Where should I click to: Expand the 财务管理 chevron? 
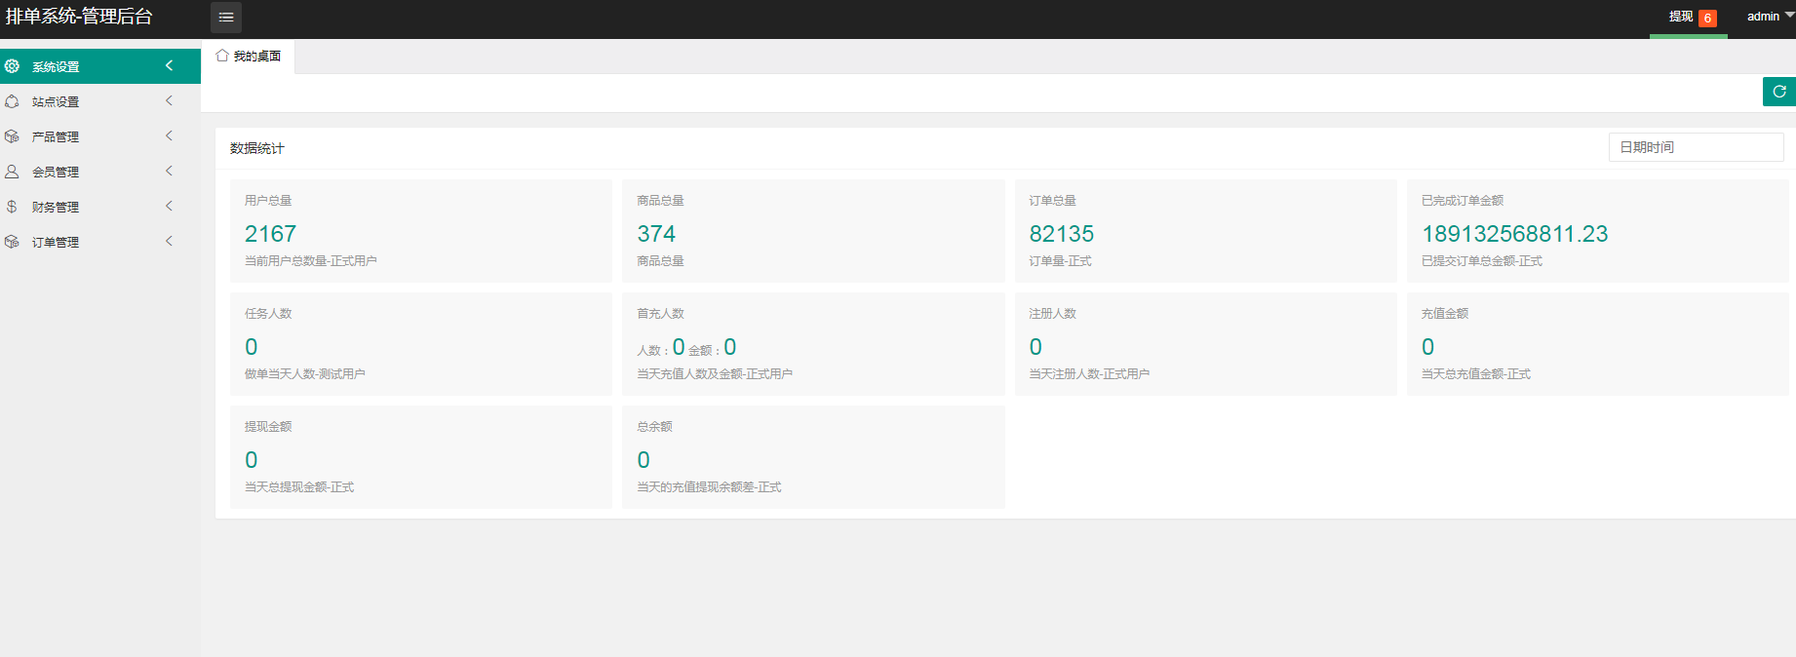pyautogui.click(x=169, y=206)
